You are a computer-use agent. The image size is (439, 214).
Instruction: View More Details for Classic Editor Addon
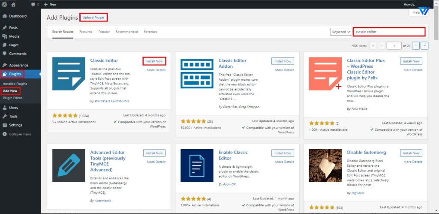click(x=285, y=70)
